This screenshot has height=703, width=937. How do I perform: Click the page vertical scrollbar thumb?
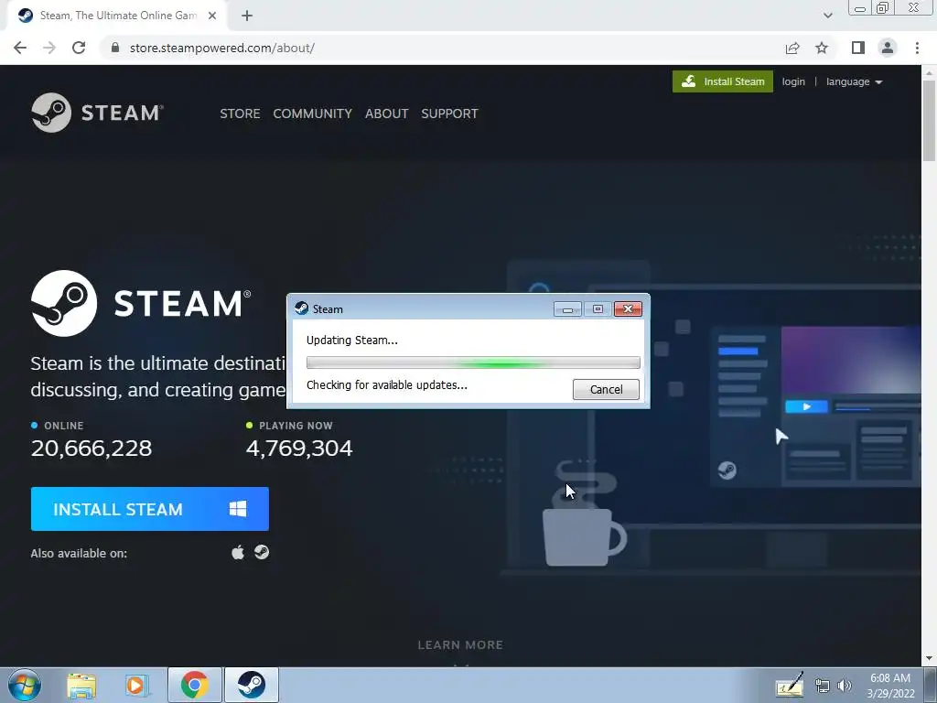(x=929, y=120)
